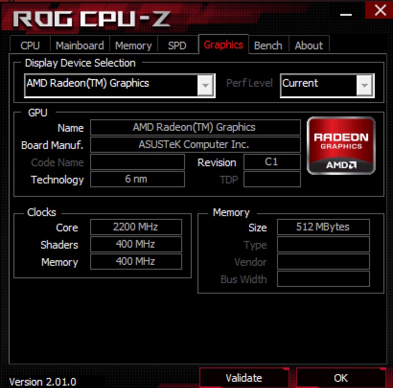Viewport: 393px width, 388px height.
Task: Click the memory Size 512 MBytes field
Action: (324, 227)
